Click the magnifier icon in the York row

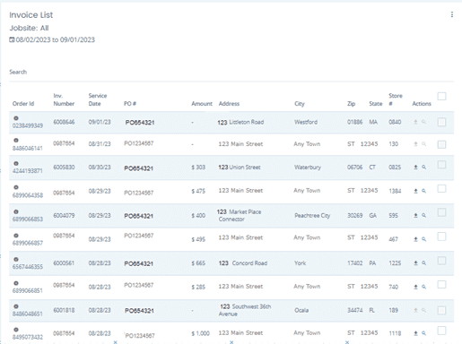[x=423, y=263]
